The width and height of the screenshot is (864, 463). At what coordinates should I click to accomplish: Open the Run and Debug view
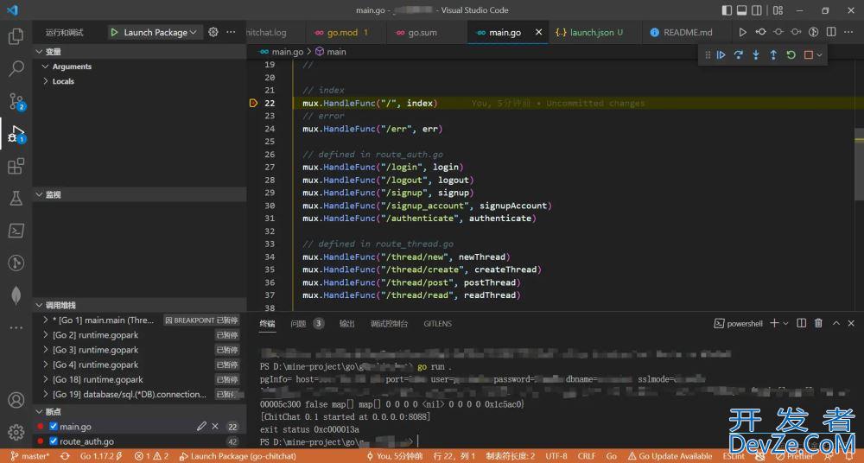click(x=16, y=134)
